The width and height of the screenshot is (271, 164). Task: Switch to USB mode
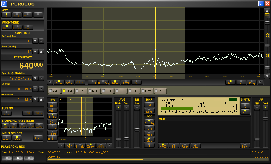coord(121,91)
